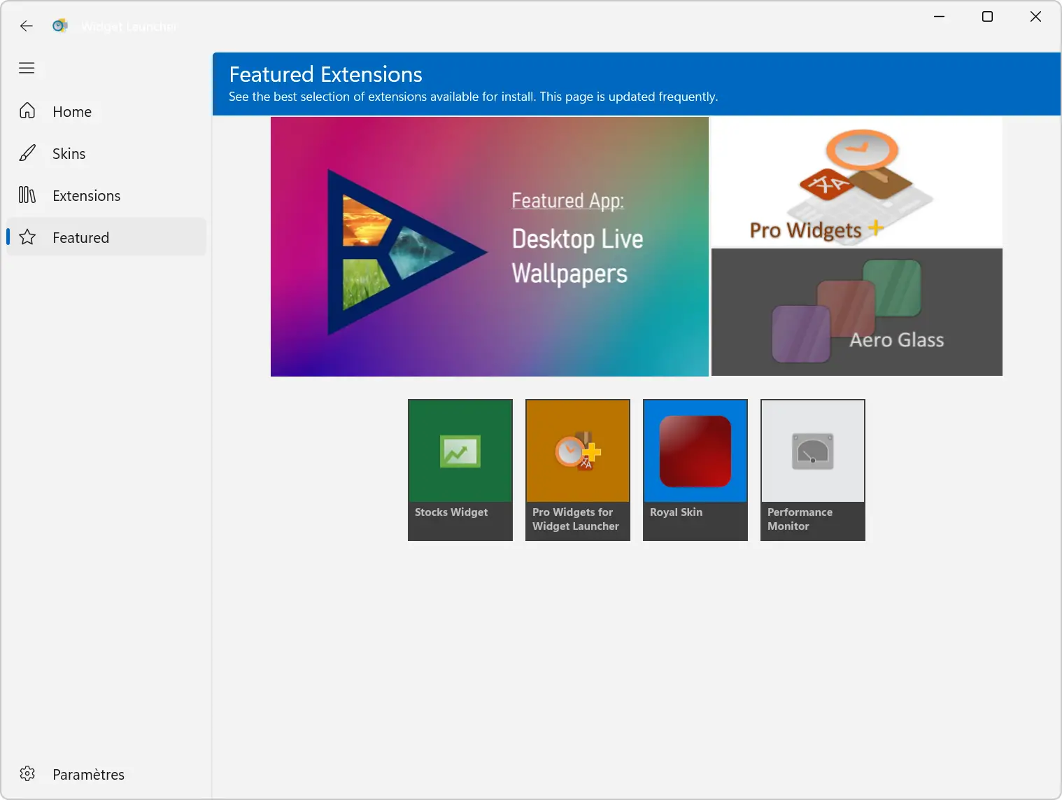Click the Skins brush icon
Image resolution: width=1062 pixels, height=800 pixels.
pyautogui.click(x=27, y=153)
